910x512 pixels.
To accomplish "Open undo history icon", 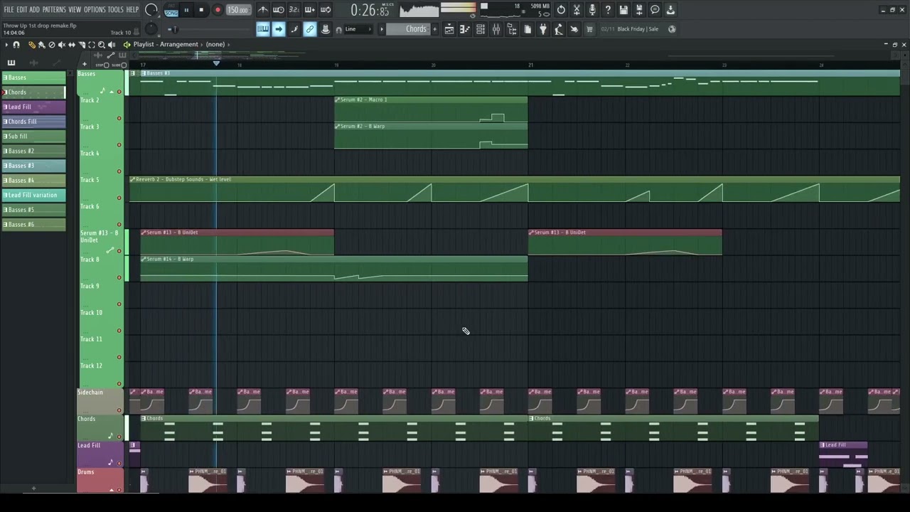I will 561,10.
